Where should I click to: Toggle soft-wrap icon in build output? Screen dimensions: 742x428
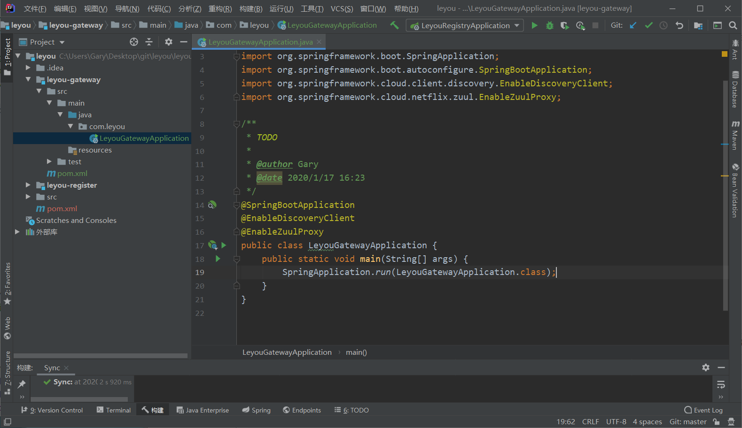[721, 385]
